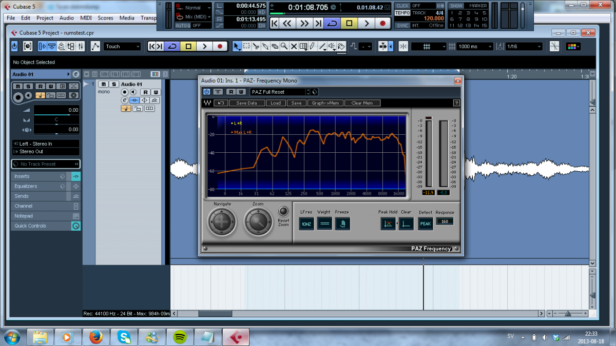Click the Snap to Zero Crossing icon
Screen dimensions: 616x346
coord(554,46)
